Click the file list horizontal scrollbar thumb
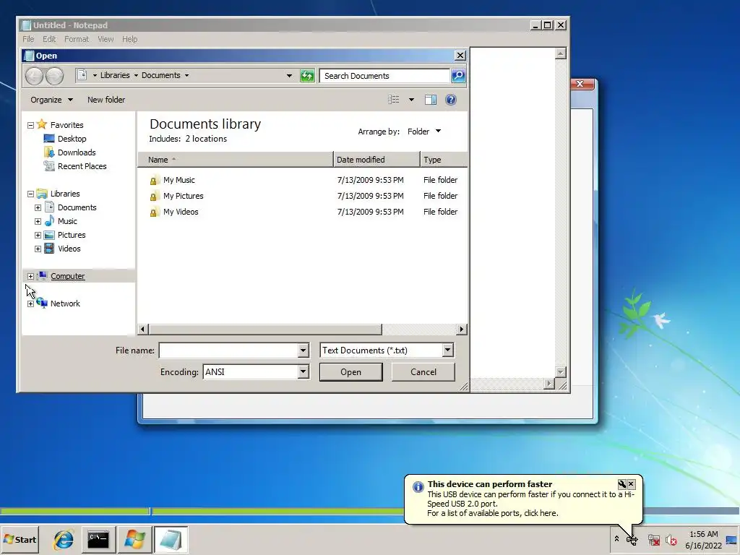 click(264, 329)
